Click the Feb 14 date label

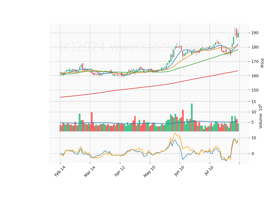[60, 171]
